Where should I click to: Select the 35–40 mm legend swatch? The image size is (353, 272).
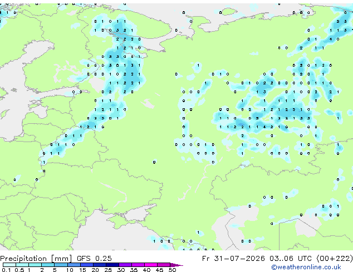138,265
